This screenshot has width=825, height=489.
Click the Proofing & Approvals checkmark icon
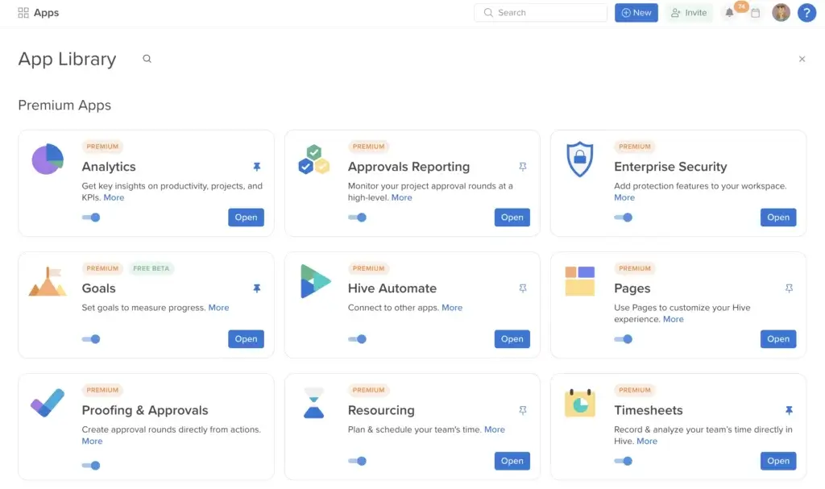point(48,403)
